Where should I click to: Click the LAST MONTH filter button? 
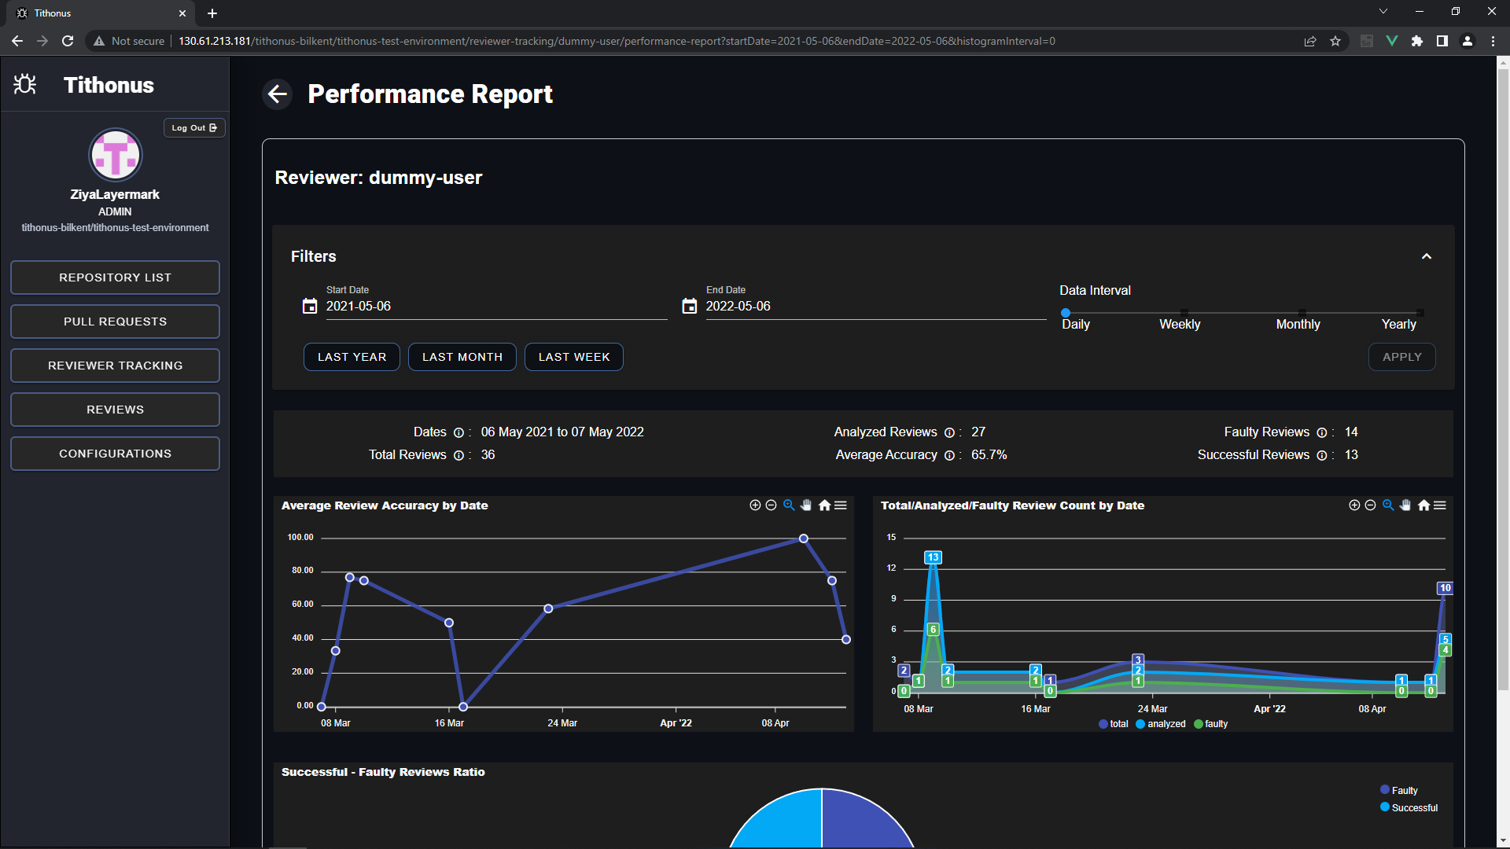click(462, 357)
